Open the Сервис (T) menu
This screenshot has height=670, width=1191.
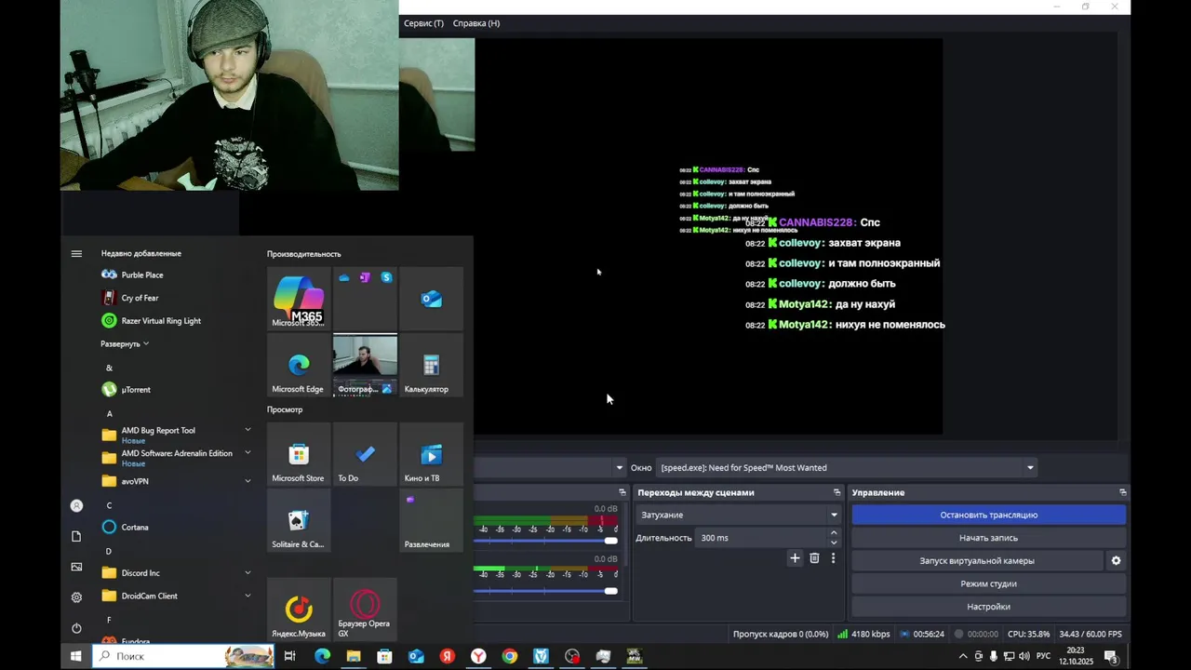423,23
